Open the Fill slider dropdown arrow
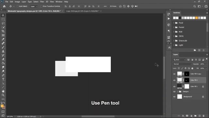209x118 pixels. click(x=206, y=68)
